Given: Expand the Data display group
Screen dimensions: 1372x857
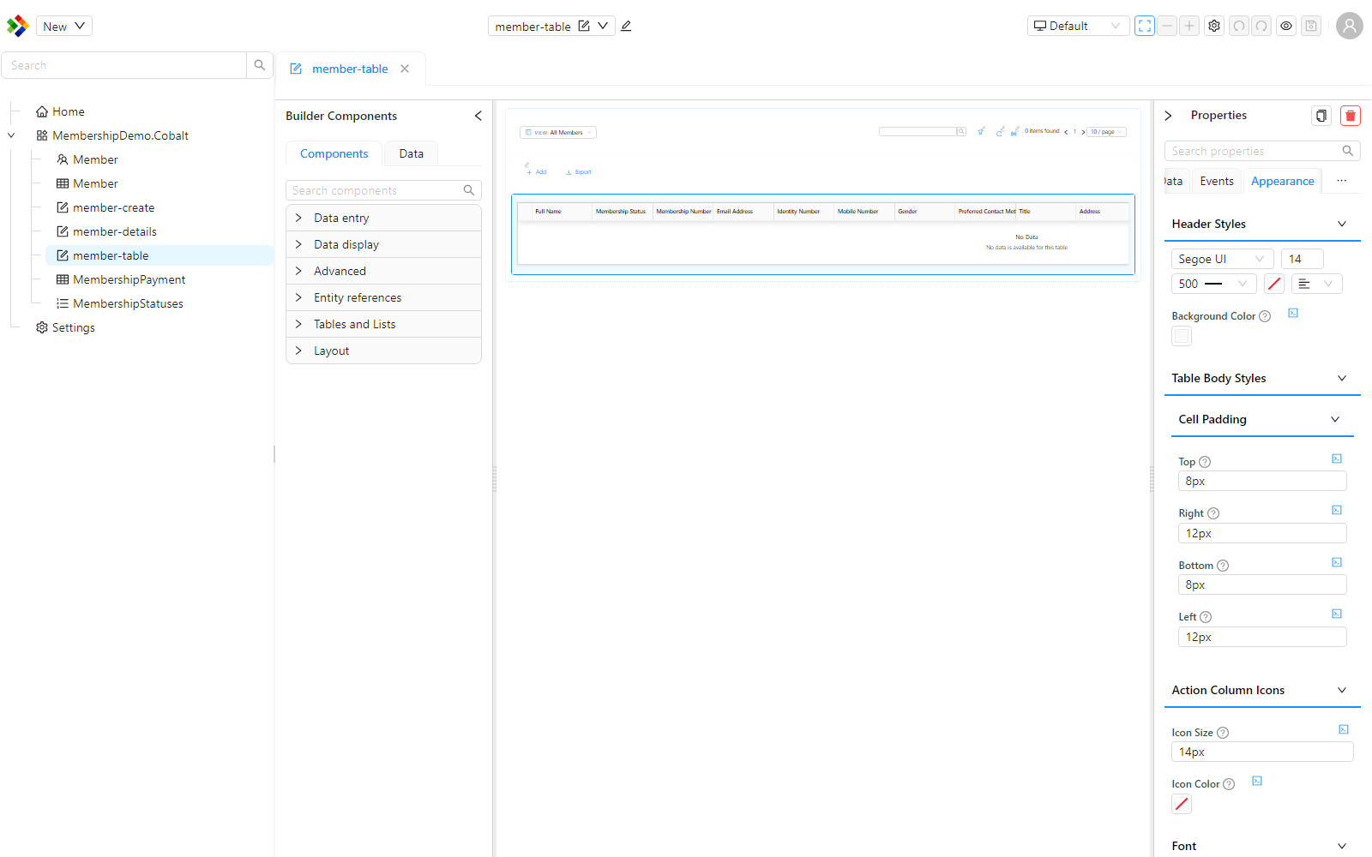Looking at the screenshot, I should tap(383, 244).
